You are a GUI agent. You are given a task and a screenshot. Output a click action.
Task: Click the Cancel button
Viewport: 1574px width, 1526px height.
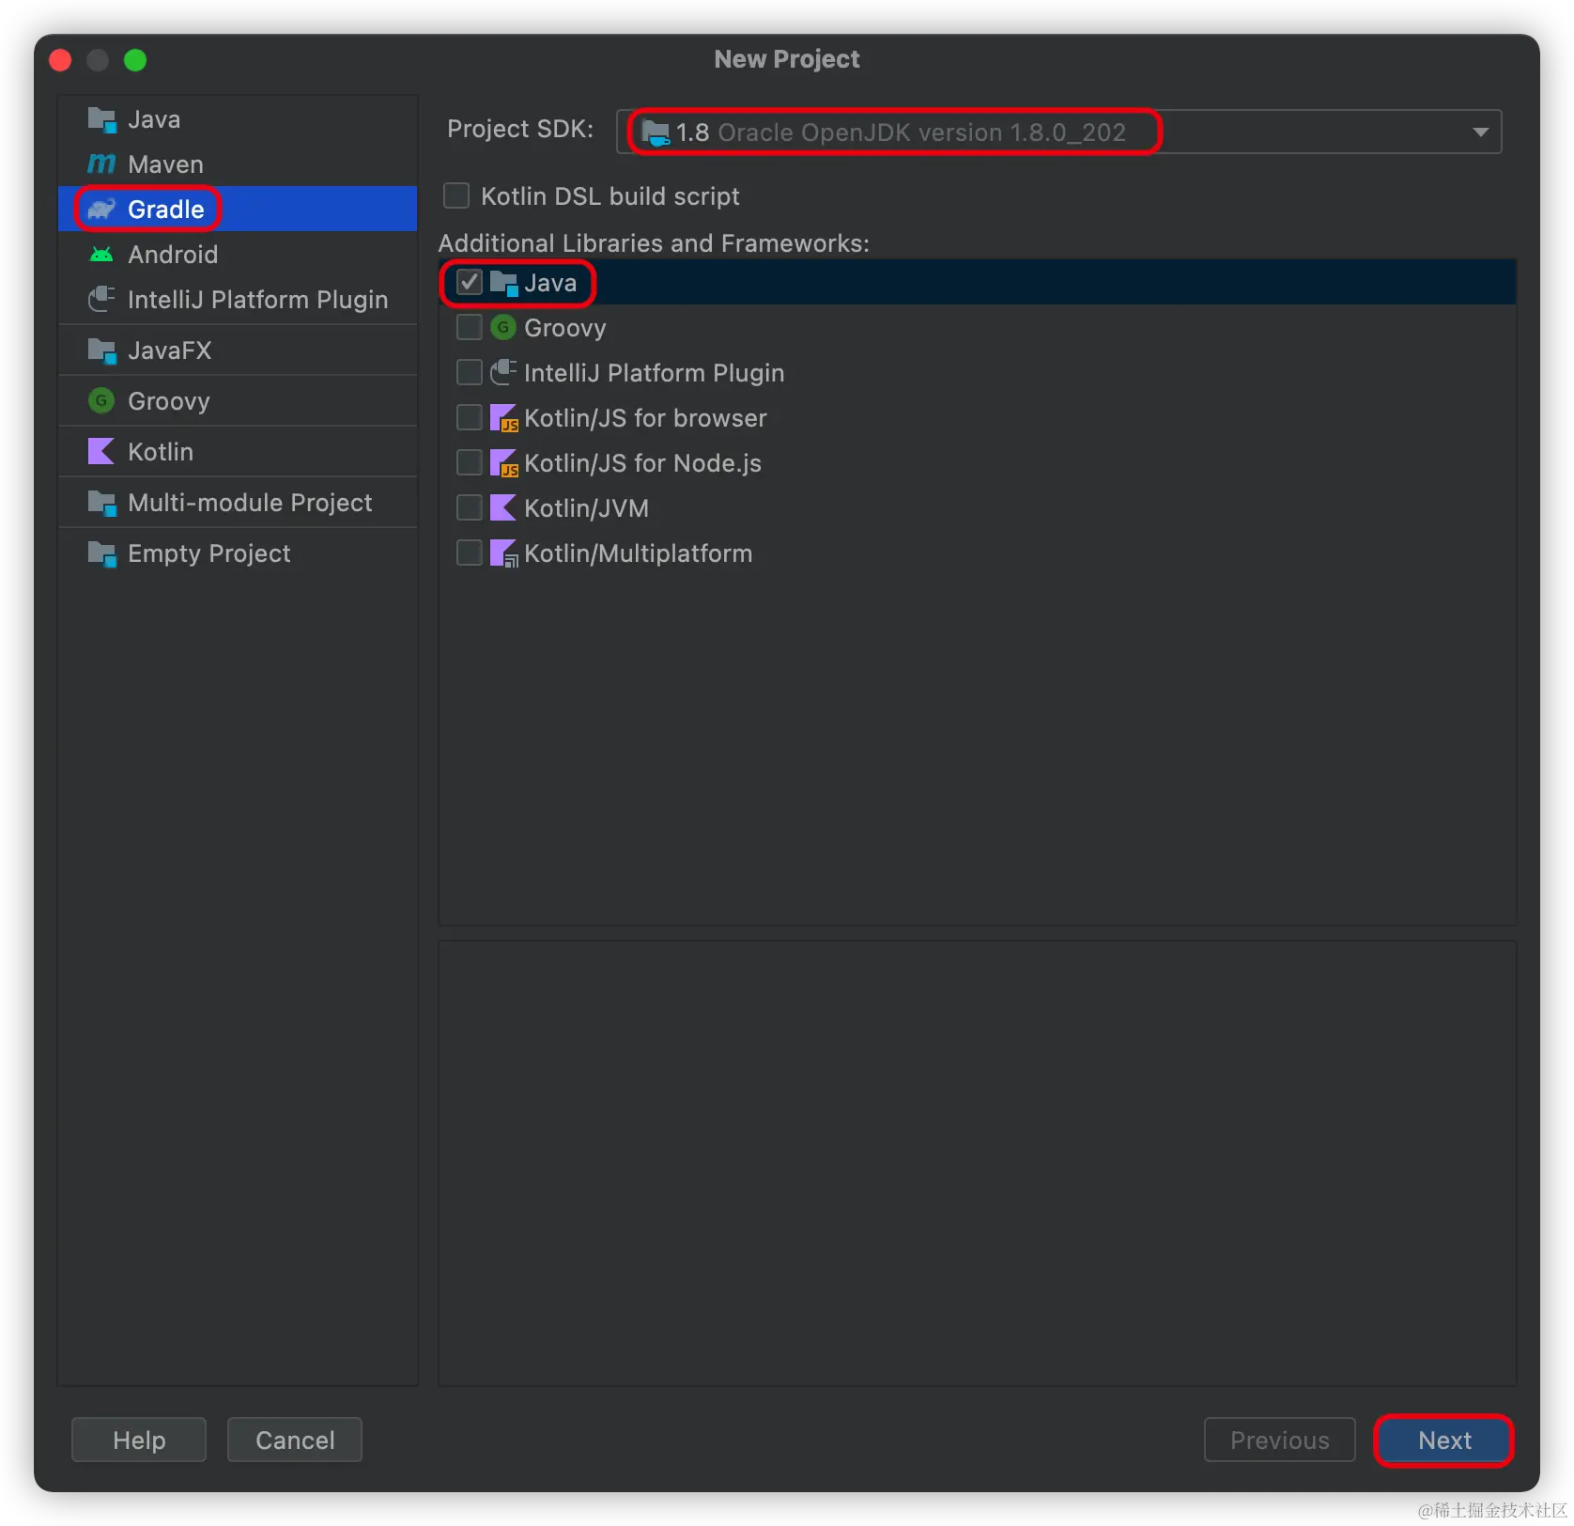point(295,1440)
